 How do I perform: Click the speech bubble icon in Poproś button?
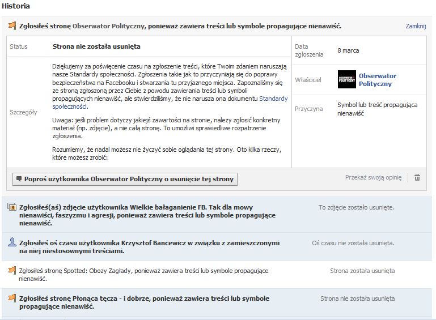coord(19,179)
